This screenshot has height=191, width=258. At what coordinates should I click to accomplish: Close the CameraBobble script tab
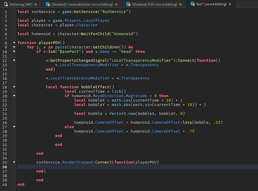[x=116, y=5]
